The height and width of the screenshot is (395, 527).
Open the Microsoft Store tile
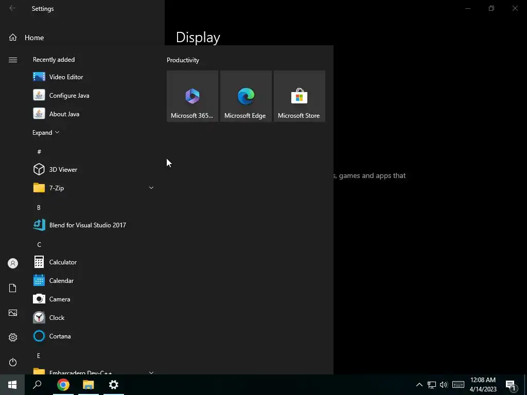[x=300, y=96]
